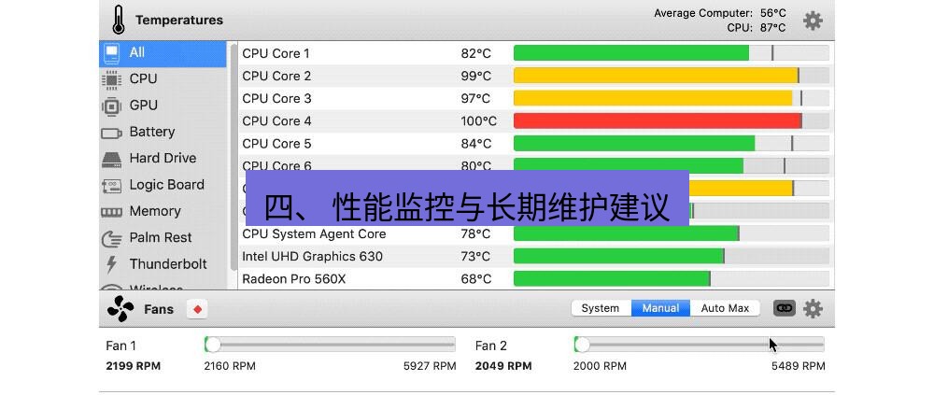Choose Thunderbolt in the sidebar
This screenshot has width=934, height=395.
coord(168,264)
